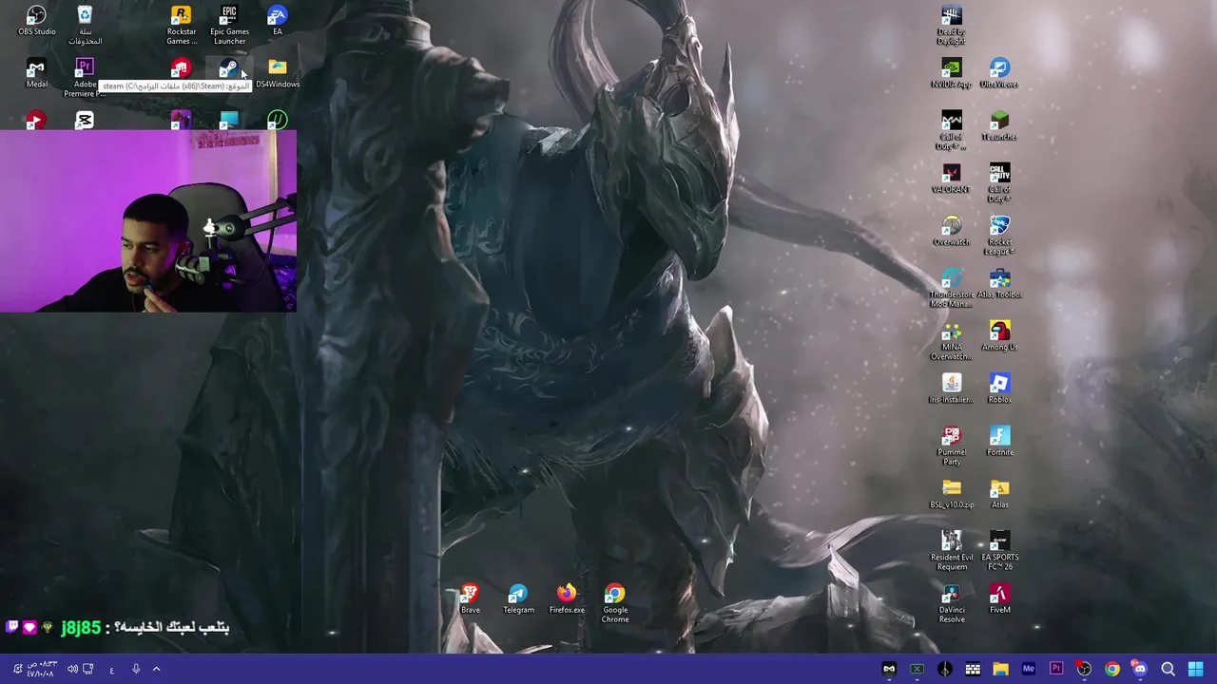Open the MINA Overwatch desktop icon
This screenshot has height=684, width=1217.
coord(952,339)
